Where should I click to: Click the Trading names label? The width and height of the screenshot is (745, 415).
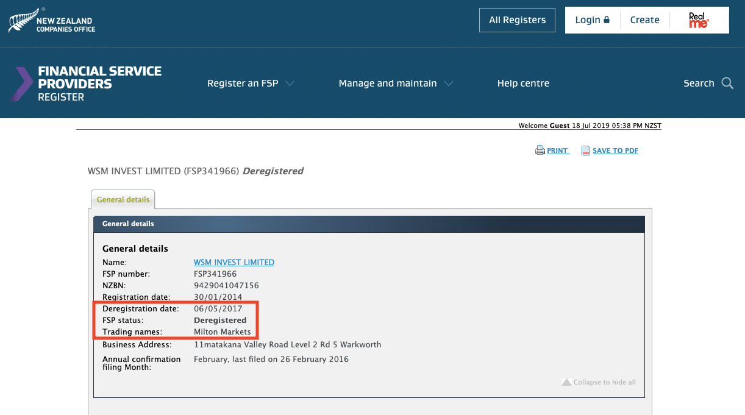pos(132,332)
